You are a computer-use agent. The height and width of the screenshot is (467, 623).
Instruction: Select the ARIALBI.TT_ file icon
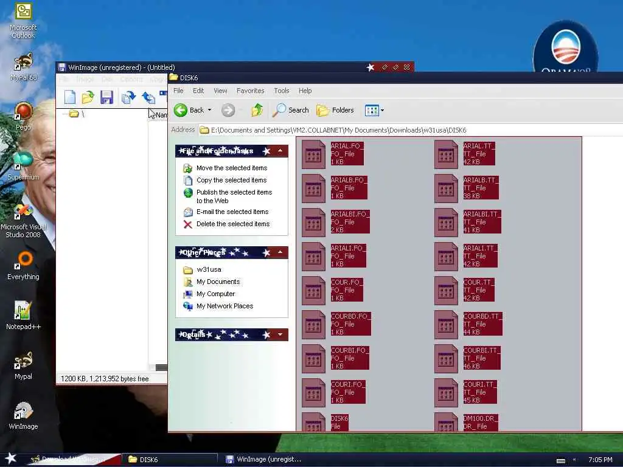click(446, 223)
